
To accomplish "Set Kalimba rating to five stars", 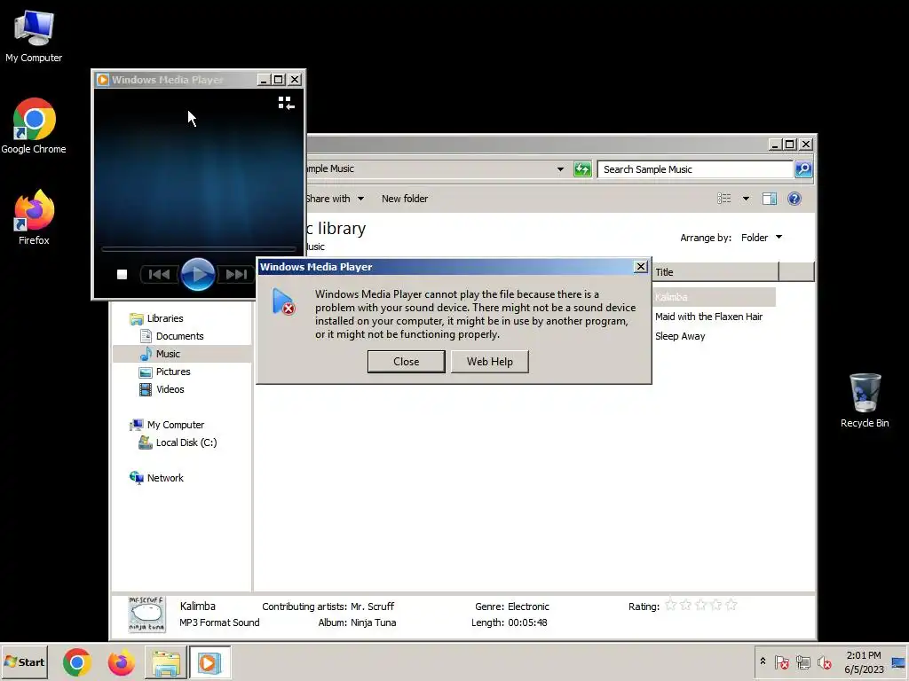I will click(731, 605).
